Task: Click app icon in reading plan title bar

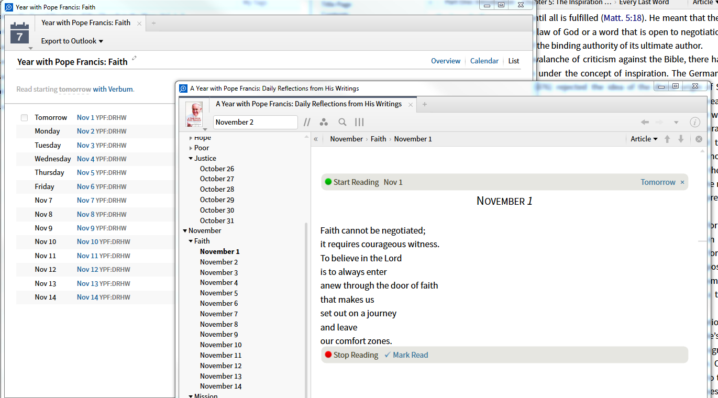Action: click(x=9, y=7)
